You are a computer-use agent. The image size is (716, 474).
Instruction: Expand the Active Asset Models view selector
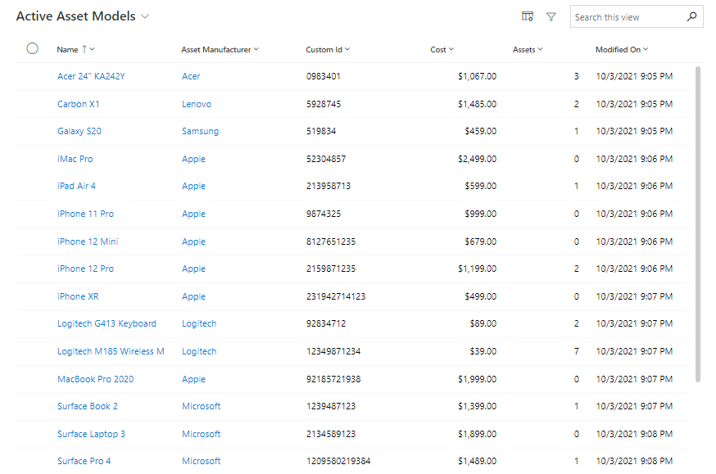click(145, 16)
